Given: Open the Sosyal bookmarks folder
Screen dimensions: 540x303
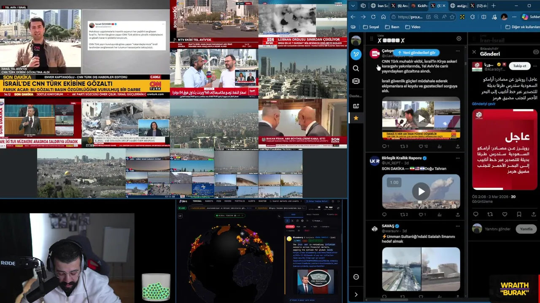Looking at the screenshot, I should click(371, 27).
